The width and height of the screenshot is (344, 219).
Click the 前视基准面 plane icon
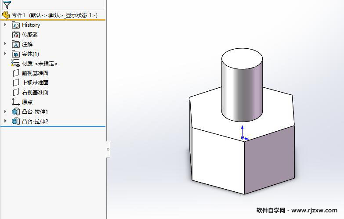pyautogui.click(x=15, y=73)
